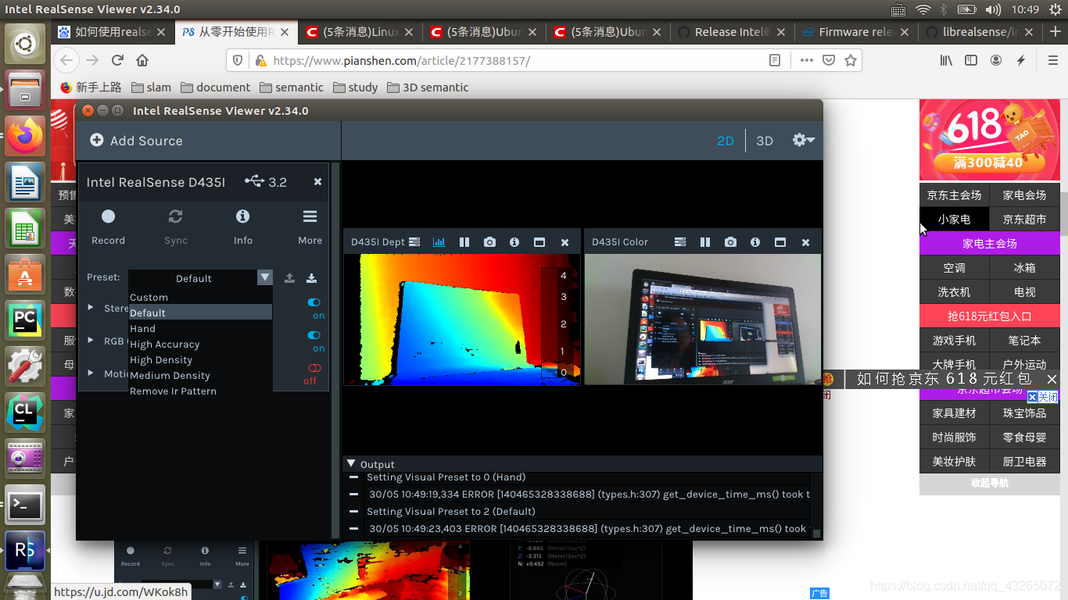Toggle the RGB Camera on switch

coord(314,335)
